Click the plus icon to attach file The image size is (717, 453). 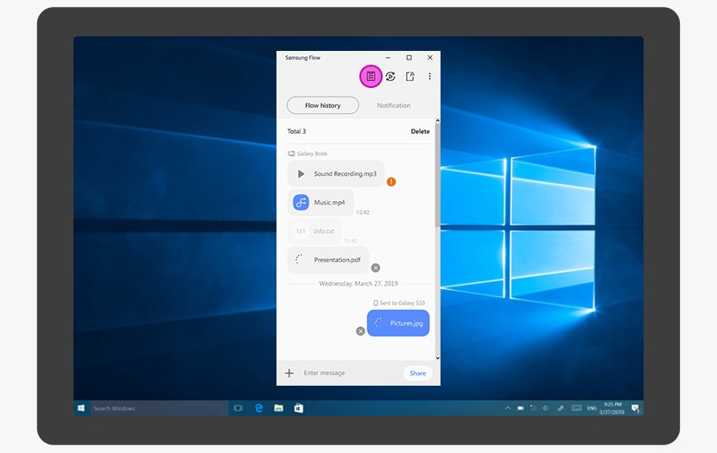click(289, 374)
